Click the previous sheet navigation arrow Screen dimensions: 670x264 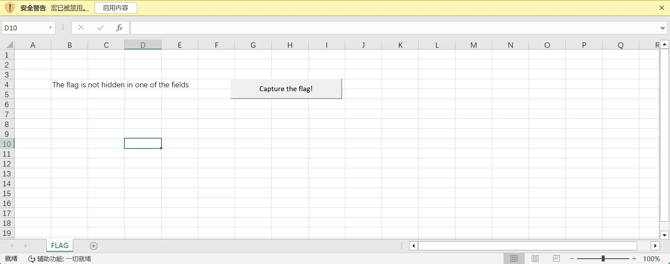click(12, 246)
